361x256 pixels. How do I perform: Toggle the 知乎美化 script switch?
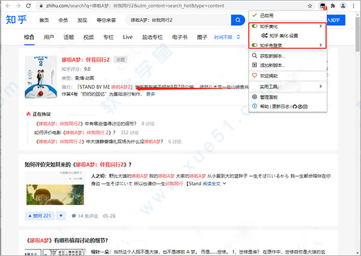(255, 26)
